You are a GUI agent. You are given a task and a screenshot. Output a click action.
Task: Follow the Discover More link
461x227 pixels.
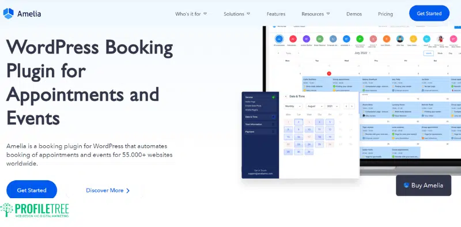(x=108, y=190)
